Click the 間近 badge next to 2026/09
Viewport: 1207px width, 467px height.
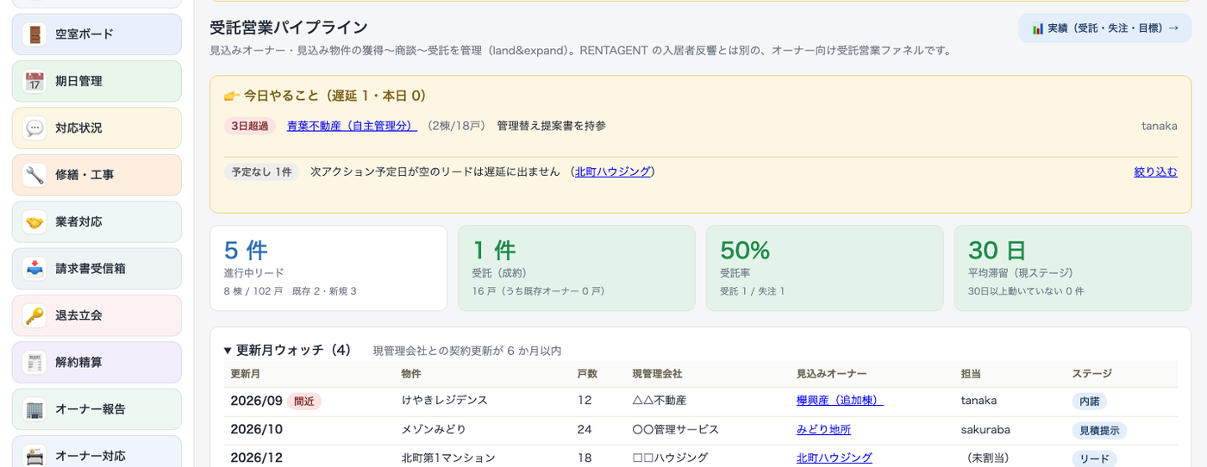[304, 401]
